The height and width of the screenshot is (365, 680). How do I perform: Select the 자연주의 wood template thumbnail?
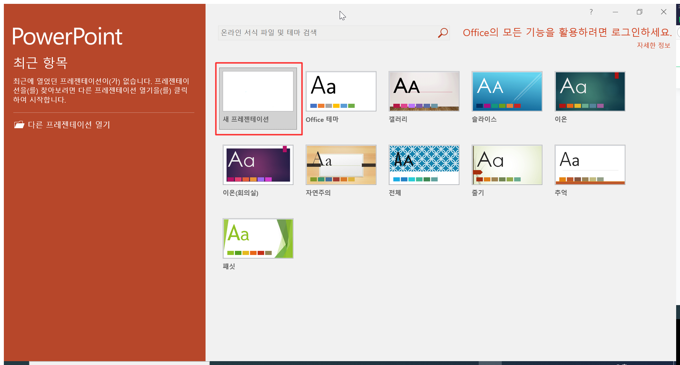click(x=341, y=165)
